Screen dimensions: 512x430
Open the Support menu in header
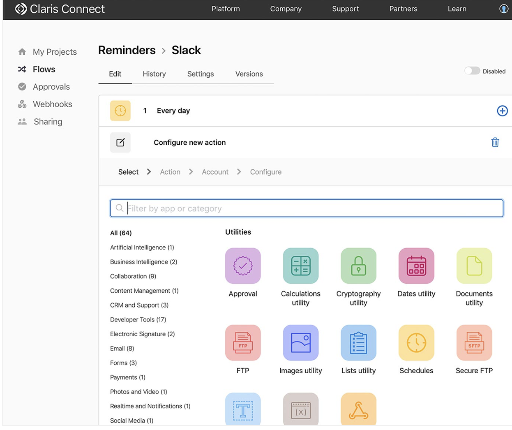(x=345, y=9)
